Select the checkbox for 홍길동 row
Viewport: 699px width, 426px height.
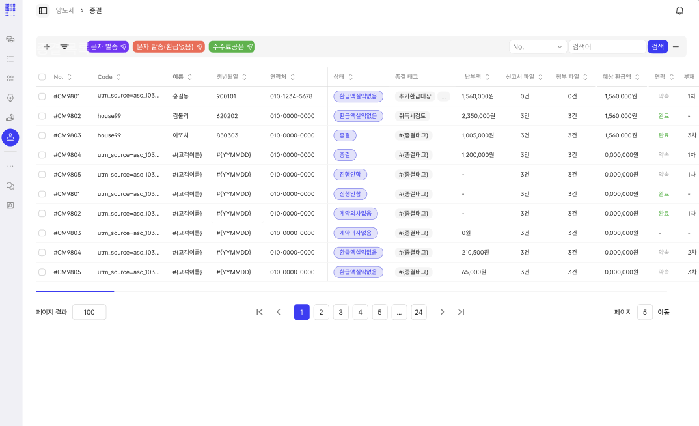tap(42, 96)
